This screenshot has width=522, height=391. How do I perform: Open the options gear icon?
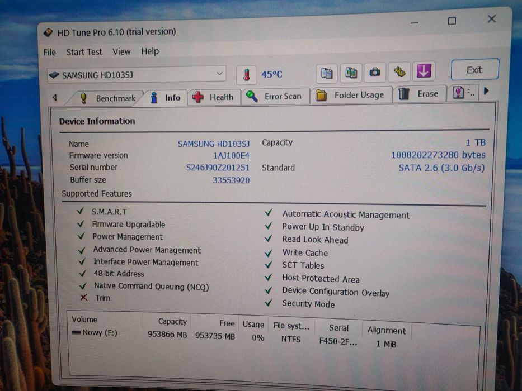[399, 71]
